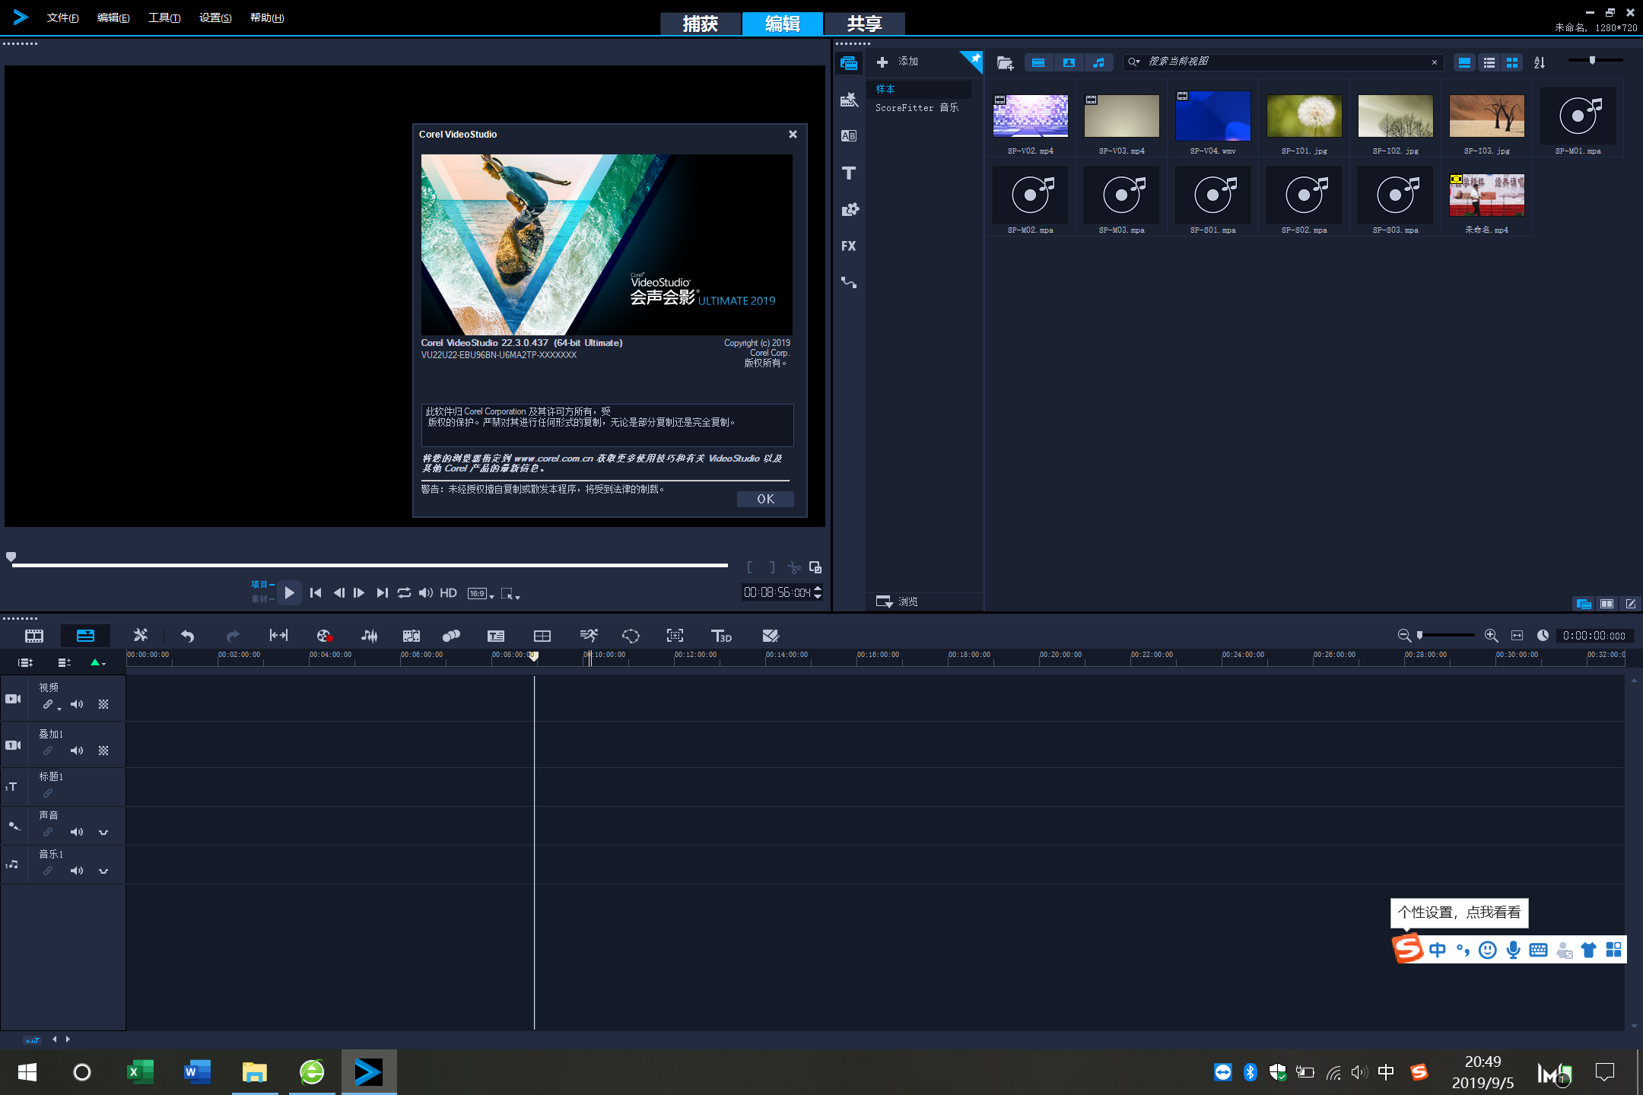Open the aspect ratio 16:9 dropdown
Viewport: 1643px width, 1095px height.
[x=481, y=593]
